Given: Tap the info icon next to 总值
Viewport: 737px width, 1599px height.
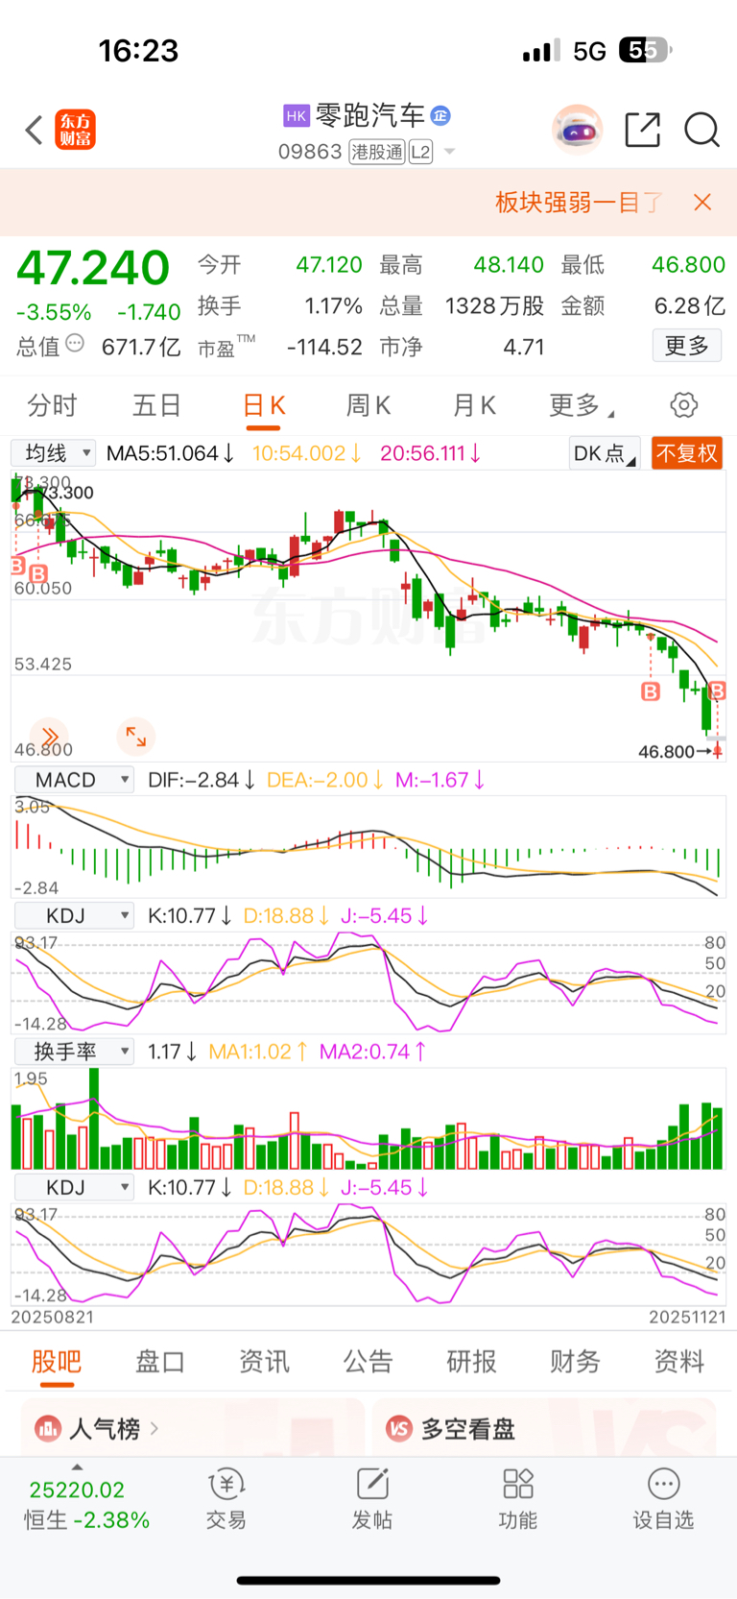Looking at the screenshot, I should (75, 344).
